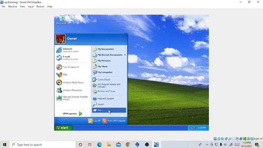This screenshot has width=263, height=148.
Task: Launch Tour Windows XP
Action: 72,67
